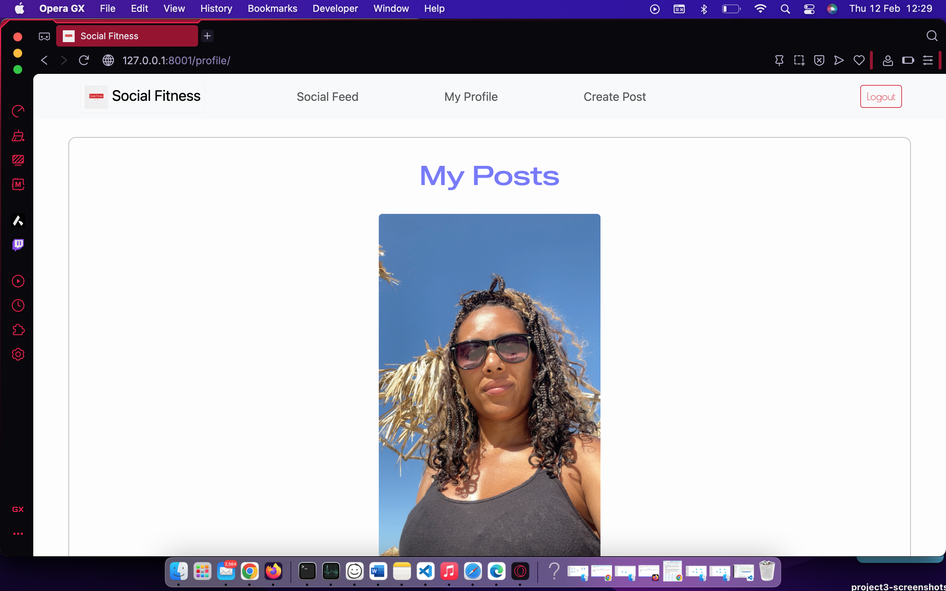Open the Extensions puzzle icon
946x591 pixels.
[18, 329]
